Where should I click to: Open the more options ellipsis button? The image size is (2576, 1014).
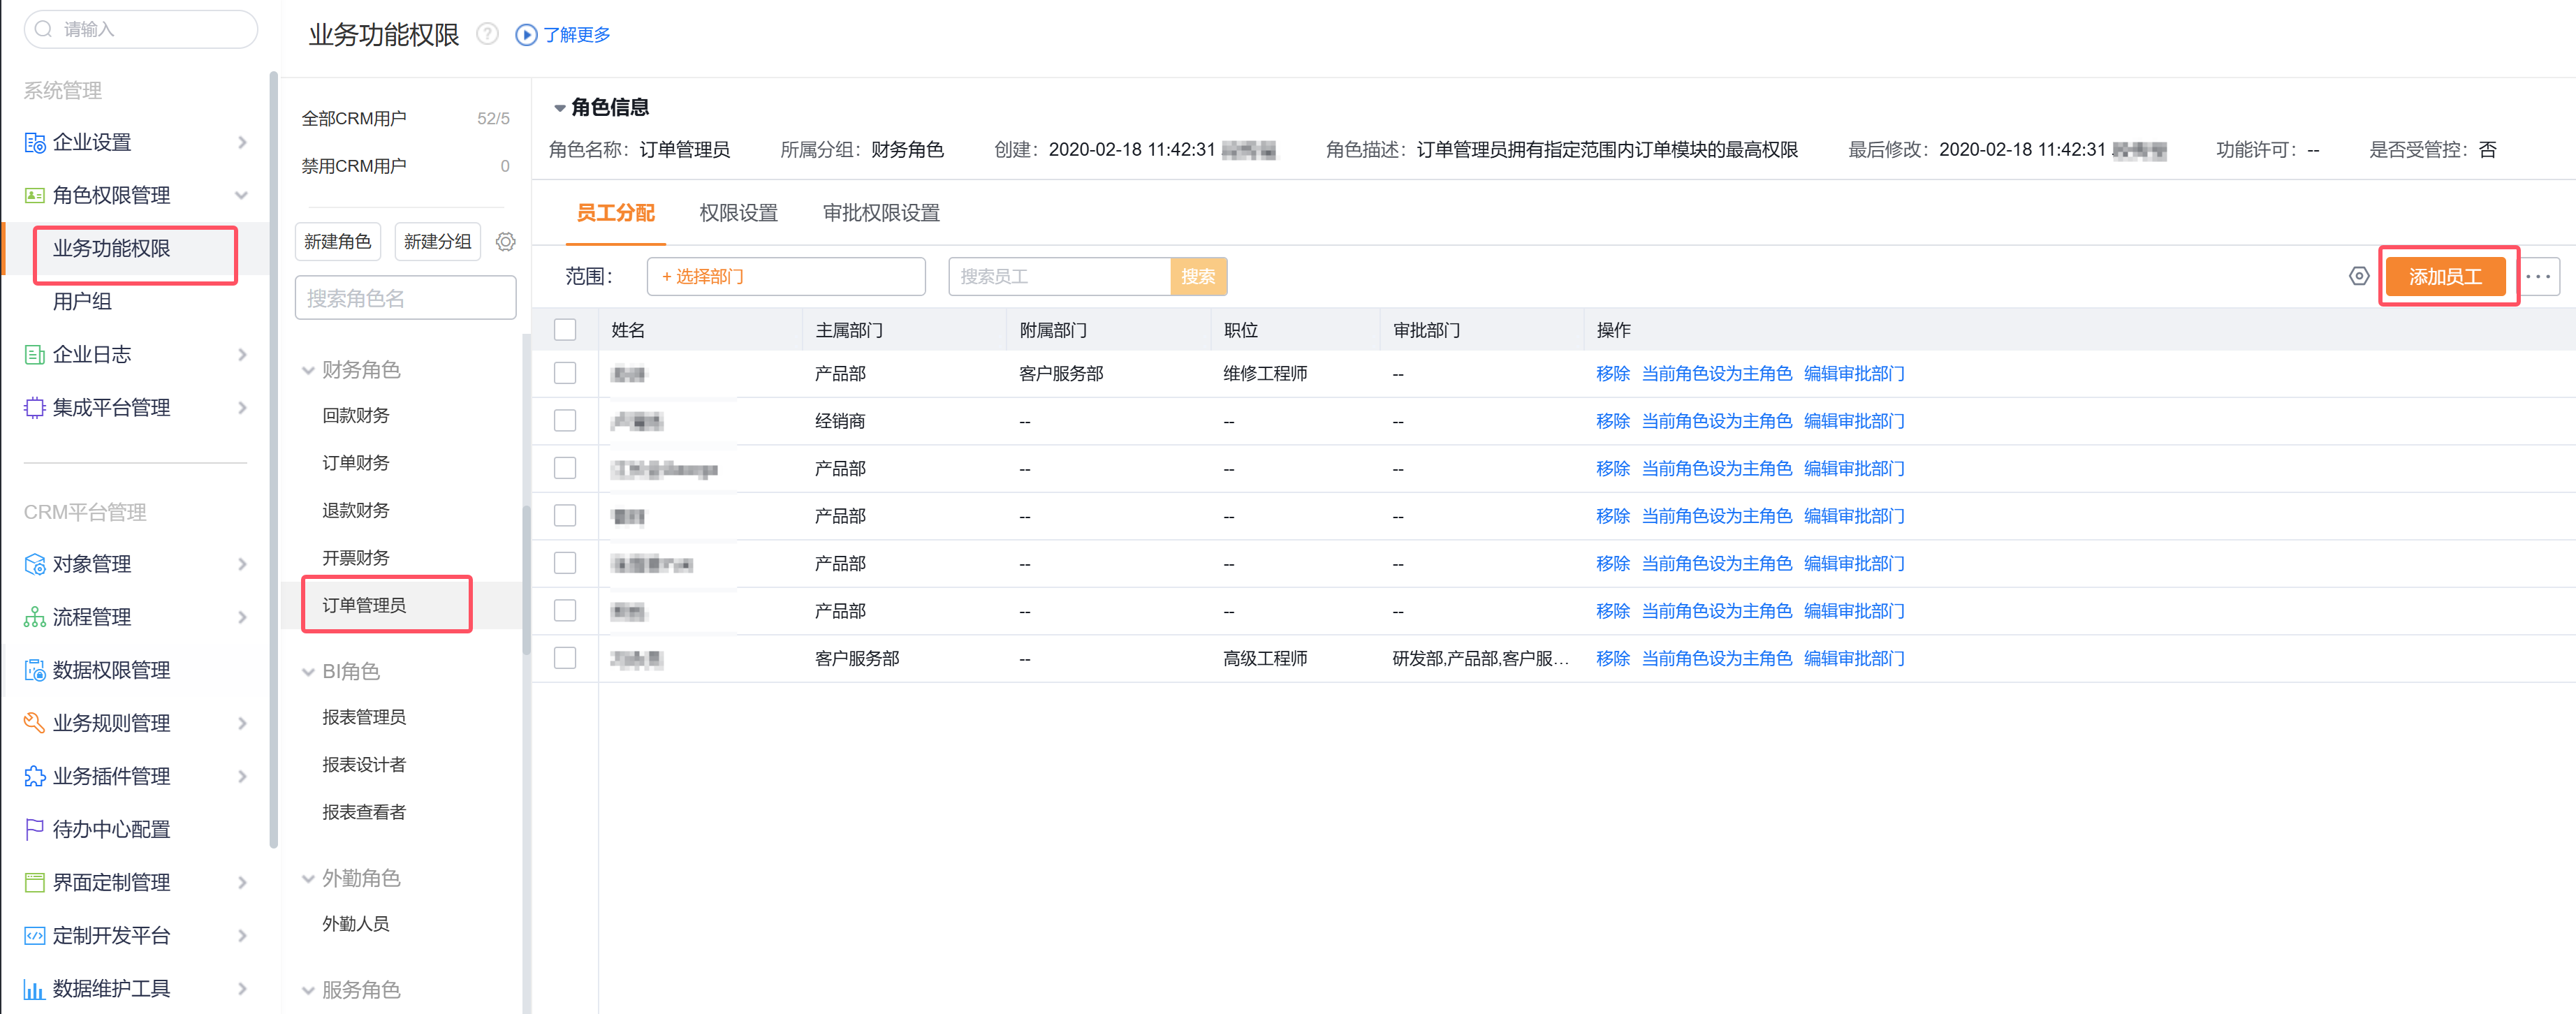(2538, 277)
